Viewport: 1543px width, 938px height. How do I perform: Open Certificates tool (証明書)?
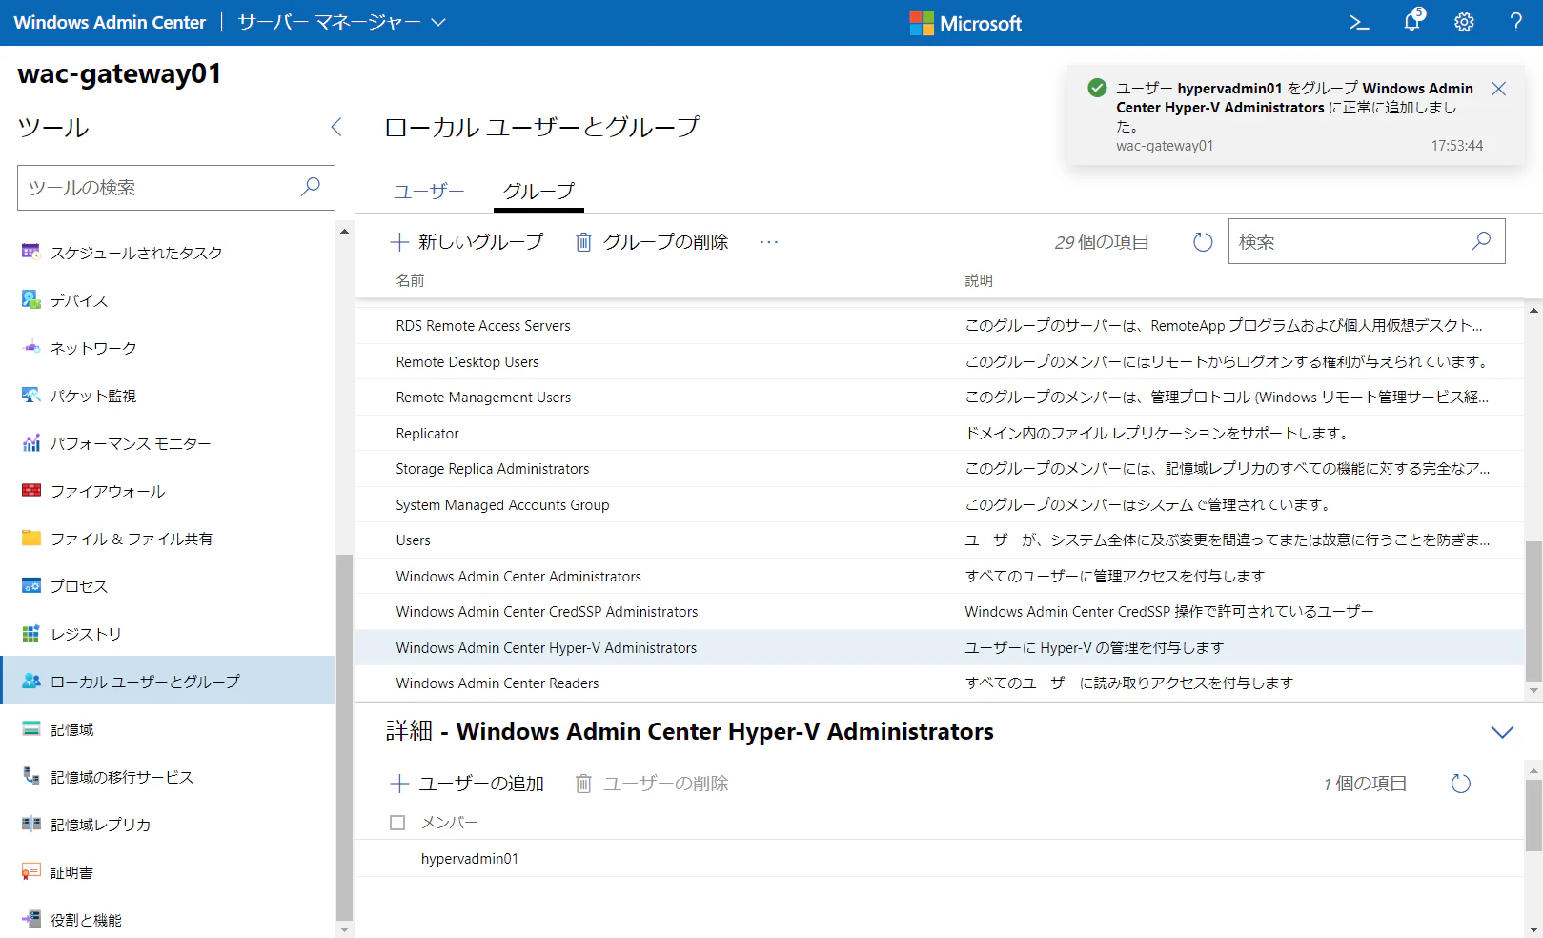[x=169, y=872]
